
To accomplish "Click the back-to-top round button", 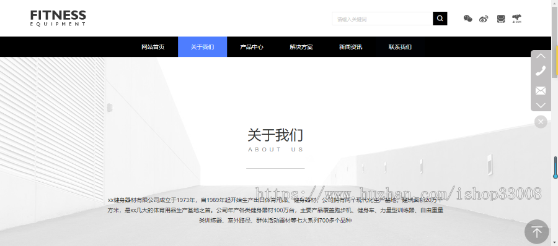I will tap(537, 232).
